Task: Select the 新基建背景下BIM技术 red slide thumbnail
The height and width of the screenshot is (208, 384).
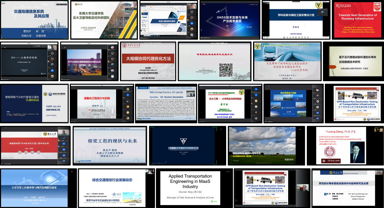Action: (x=35, y=146)
